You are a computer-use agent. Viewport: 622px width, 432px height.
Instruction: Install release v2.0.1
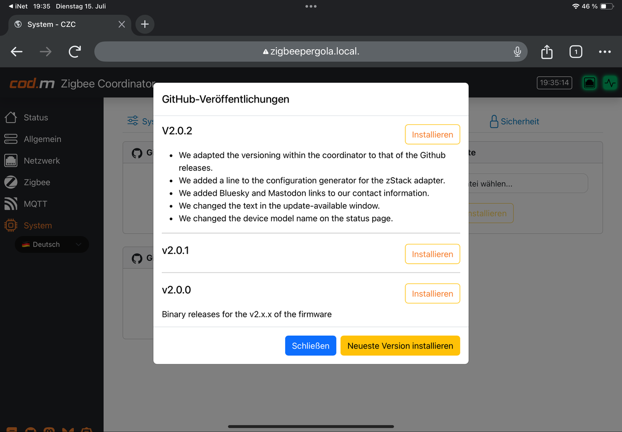[432, 254]
